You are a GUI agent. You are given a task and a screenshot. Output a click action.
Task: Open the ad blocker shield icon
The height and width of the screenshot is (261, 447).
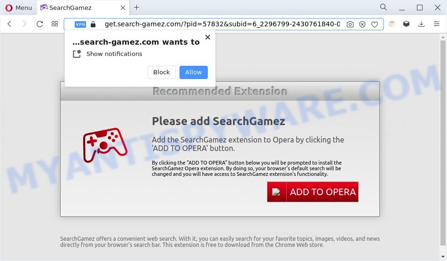362,24
